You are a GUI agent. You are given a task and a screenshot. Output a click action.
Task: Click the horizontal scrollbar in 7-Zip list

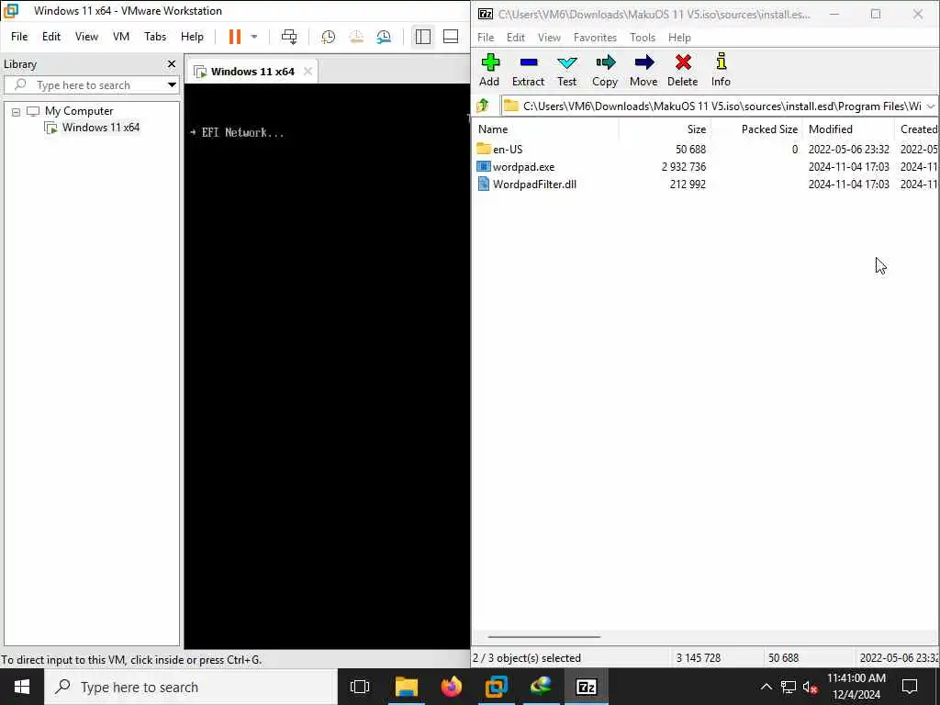[x=543, y=637]
